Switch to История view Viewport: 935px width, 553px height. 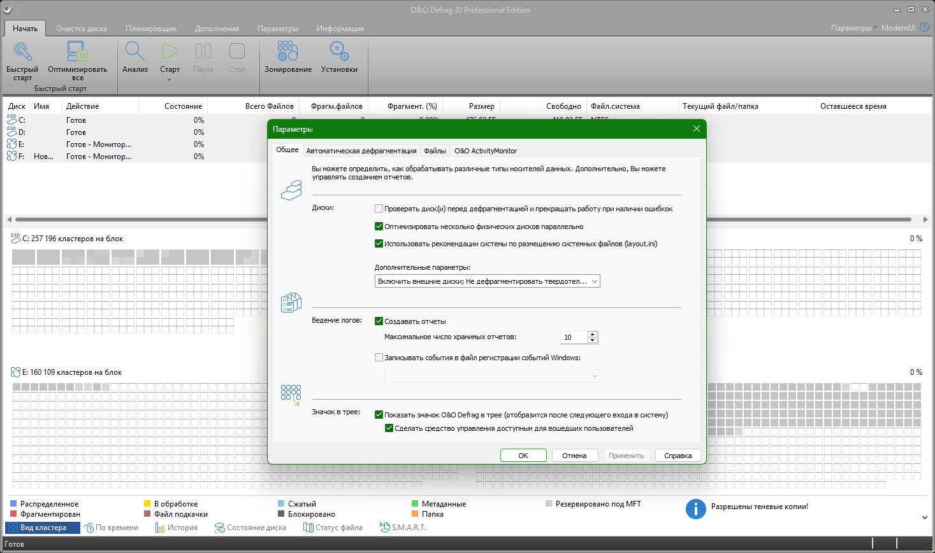[177, 528]
